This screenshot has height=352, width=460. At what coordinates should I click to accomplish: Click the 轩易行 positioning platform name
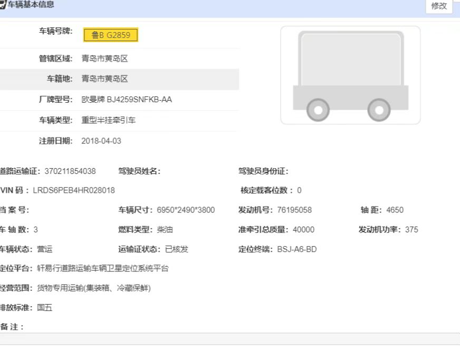103,269
